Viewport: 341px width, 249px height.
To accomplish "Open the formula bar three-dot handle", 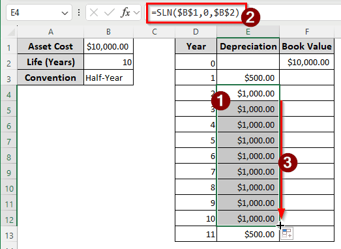I will [x=79, y=12].
